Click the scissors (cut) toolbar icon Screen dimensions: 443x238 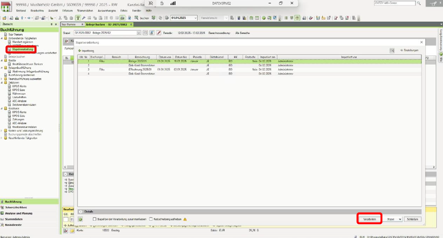pyautogui.click(x=60, y=18)
